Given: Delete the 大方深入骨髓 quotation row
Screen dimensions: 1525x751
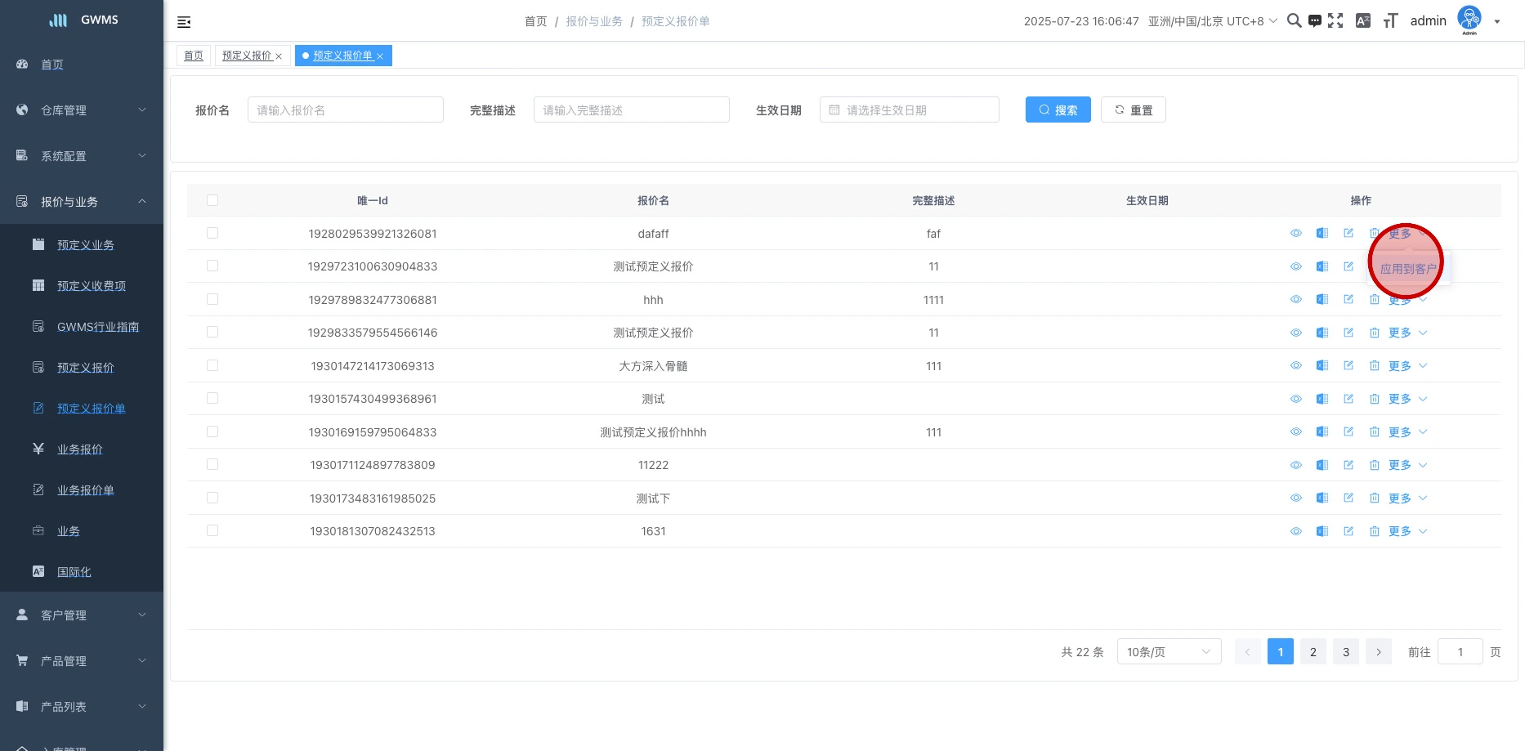Looking at the screenshot, I should (1374, 366).
